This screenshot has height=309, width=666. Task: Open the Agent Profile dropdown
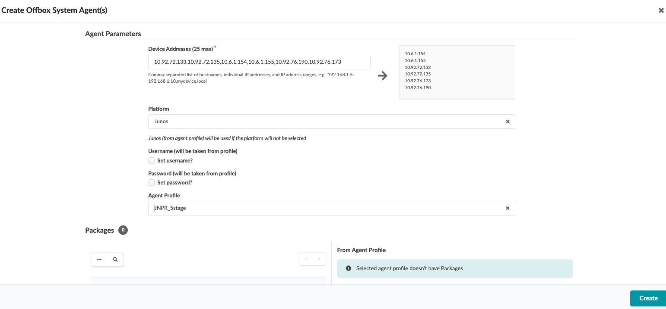click(x=324, y=208)
